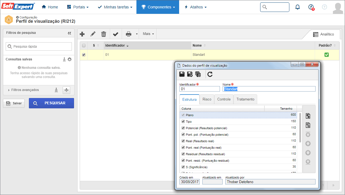The height and width of the screenshot is (195, 345).
Task: Click the move-to-top arrow icon
Action: pyautogui.click(x=308, y=134)
